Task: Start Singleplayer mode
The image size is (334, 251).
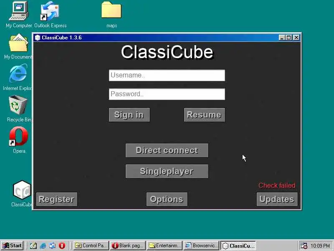Action: point(167,172)
